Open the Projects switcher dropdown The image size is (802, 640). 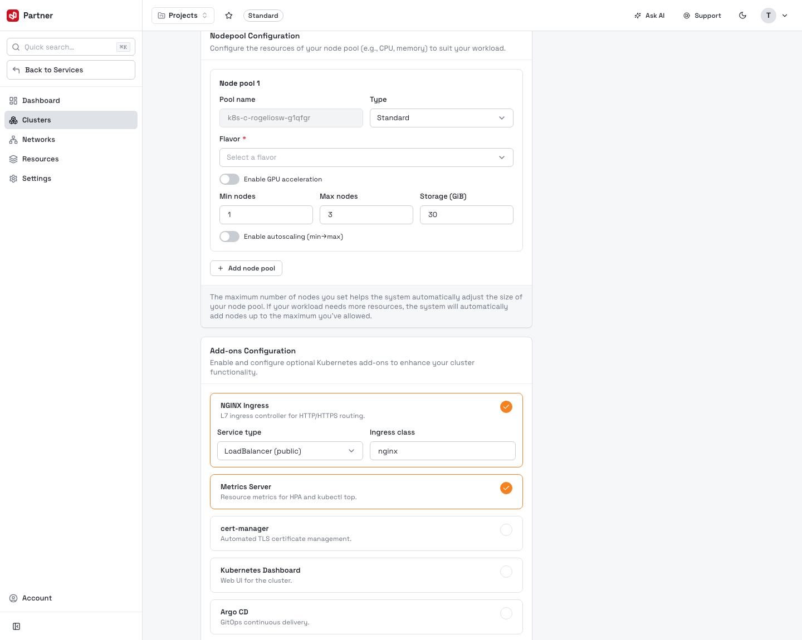click(x=183, y=16)
